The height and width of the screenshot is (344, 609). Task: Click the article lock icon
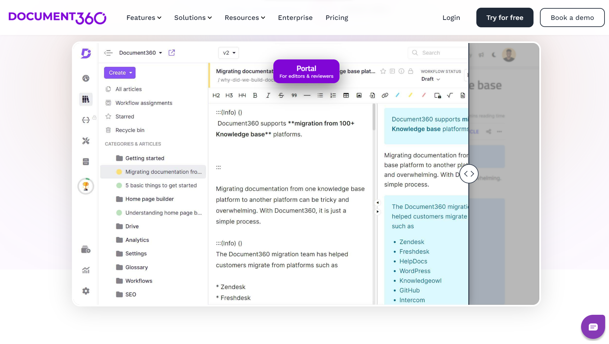410,71
